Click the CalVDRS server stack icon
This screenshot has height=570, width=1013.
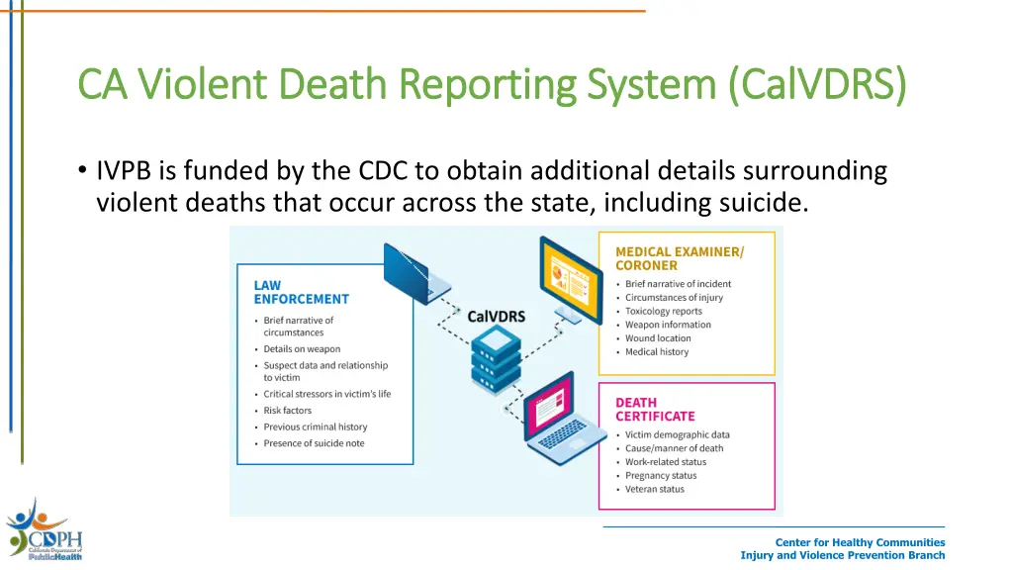point(496,359)
